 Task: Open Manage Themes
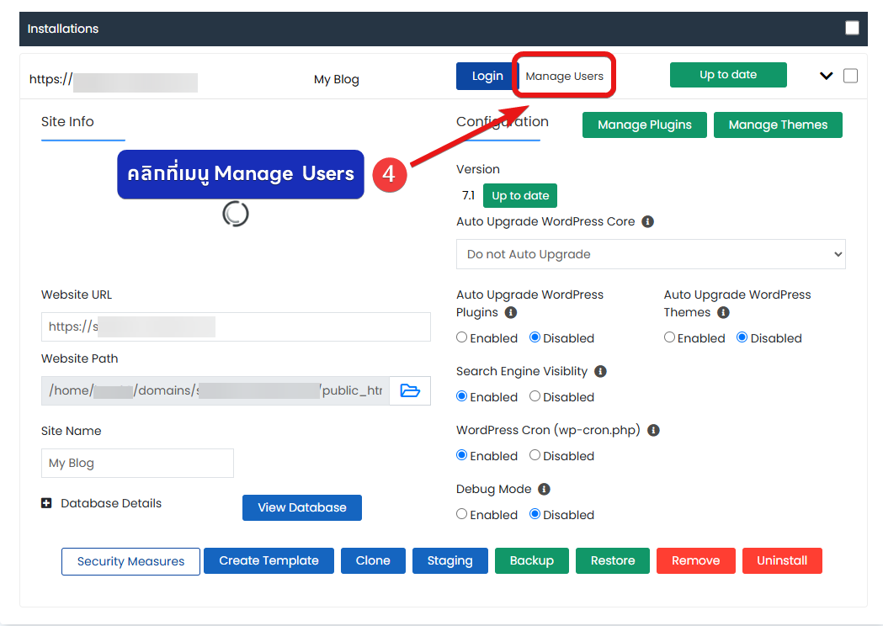click(x=778, y=125)
